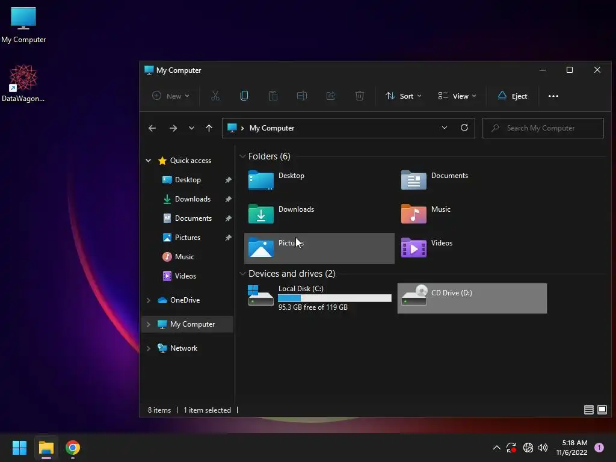This screenshot has width=616, height=462.
Task: Select the CD Drive (D:) item
Action: (x=472, y=298)
